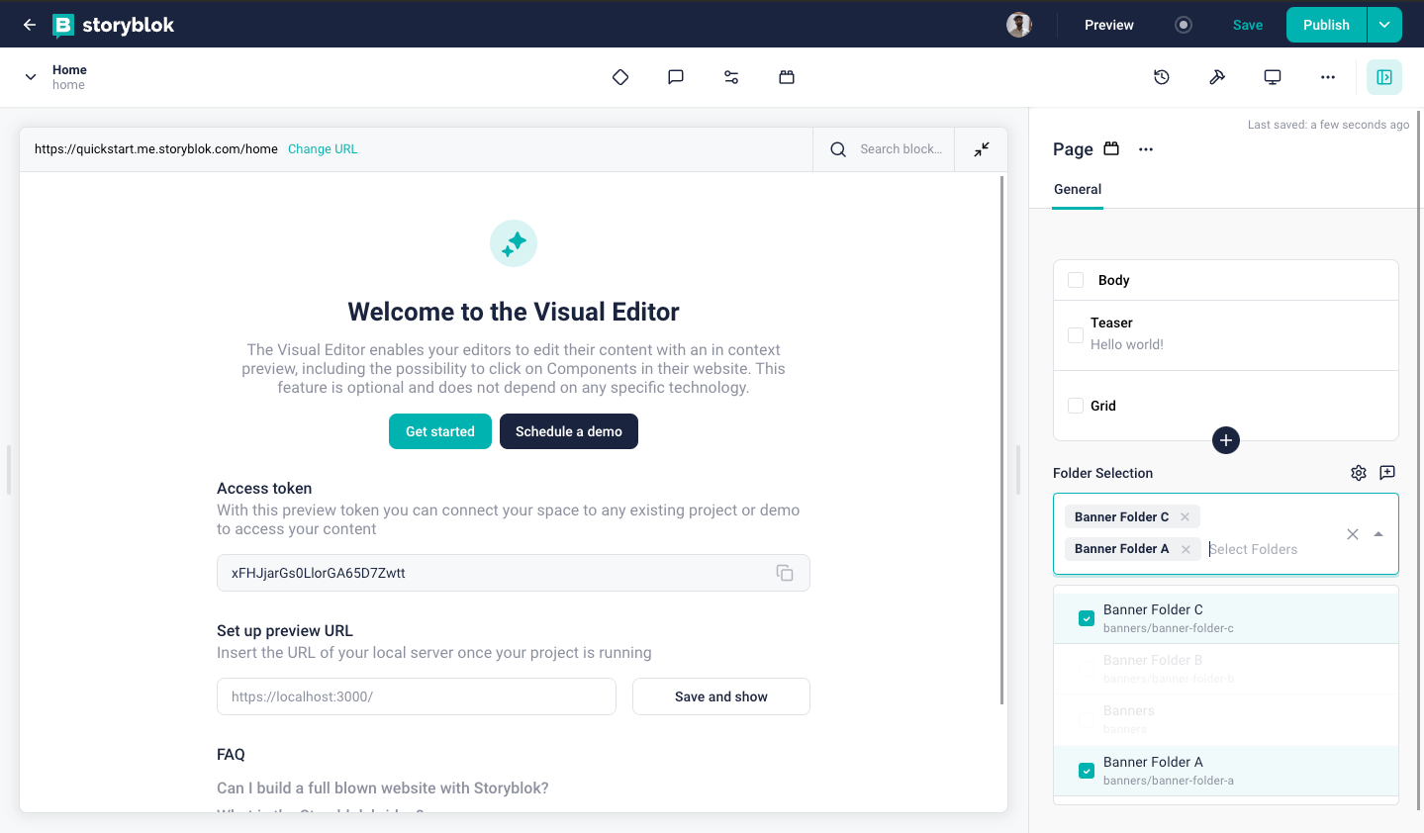Click the Body block label
Image resolution: width=1424 pixels, height=833 pixels.
click(1114, 280)
